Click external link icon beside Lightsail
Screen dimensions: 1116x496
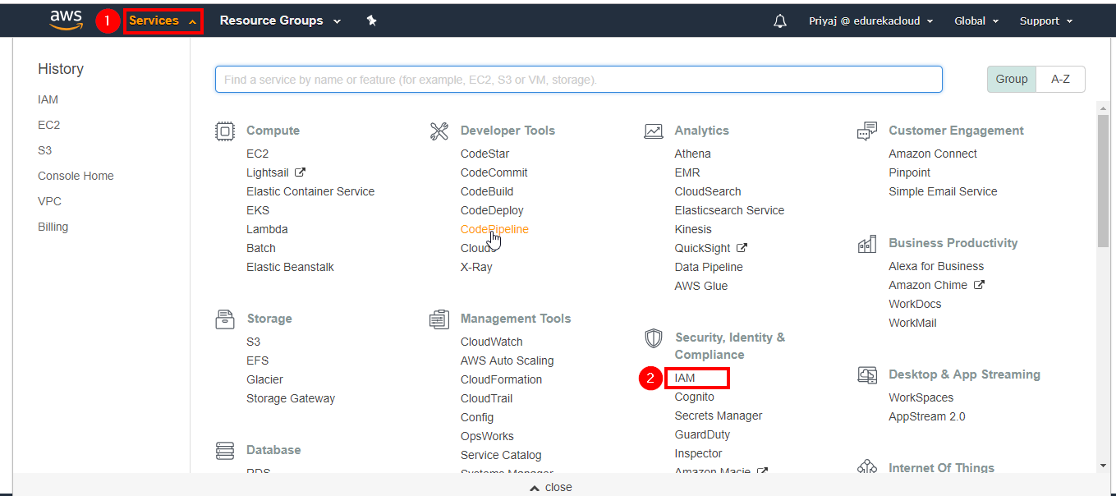300,172
